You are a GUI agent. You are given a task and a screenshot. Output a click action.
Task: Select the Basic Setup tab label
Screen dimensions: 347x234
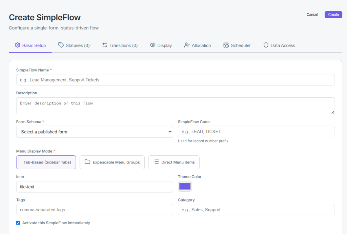34,45
